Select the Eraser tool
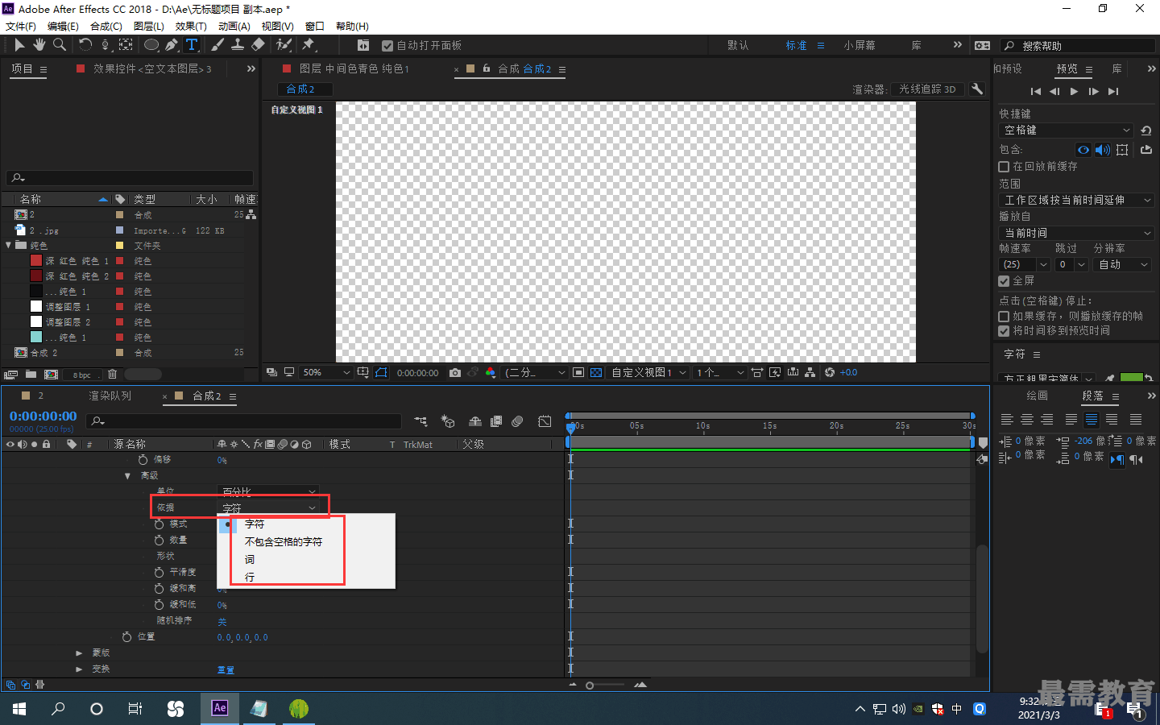Image resolution: width=1160 pixels, height=725 pixels. click(x=258, y=45)
